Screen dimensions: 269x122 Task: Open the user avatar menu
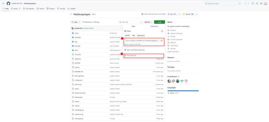pyautogui.click(x=266, y=3)
